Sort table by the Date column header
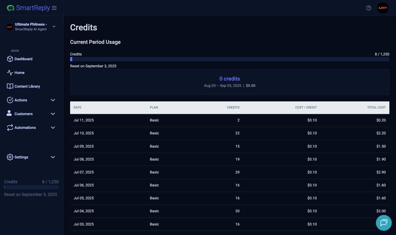This screenshot has height=235, width=396. 78,107
